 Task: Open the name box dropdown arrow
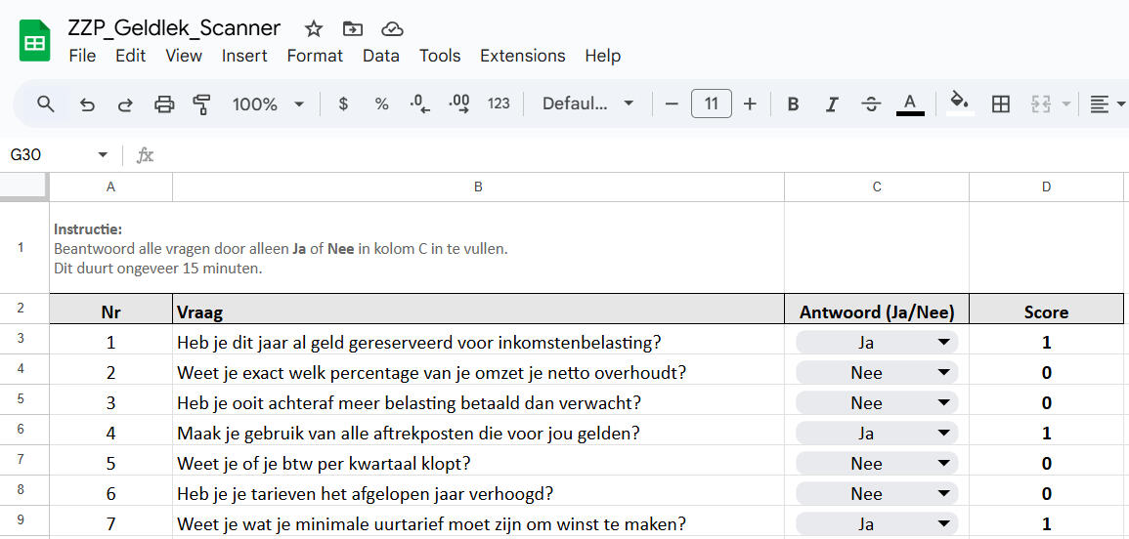tap(103, 154)
